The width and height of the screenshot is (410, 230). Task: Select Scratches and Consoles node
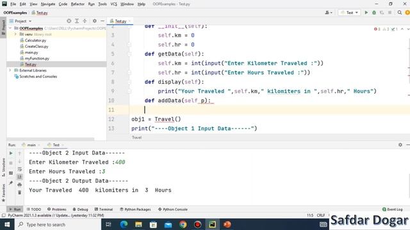pos(38,77)
